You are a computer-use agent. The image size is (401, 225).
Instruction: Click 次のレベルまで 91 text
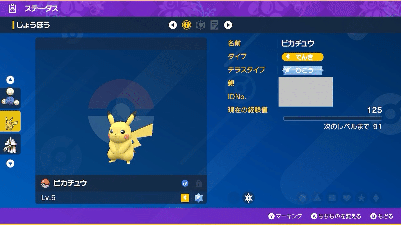coord(353,127)
